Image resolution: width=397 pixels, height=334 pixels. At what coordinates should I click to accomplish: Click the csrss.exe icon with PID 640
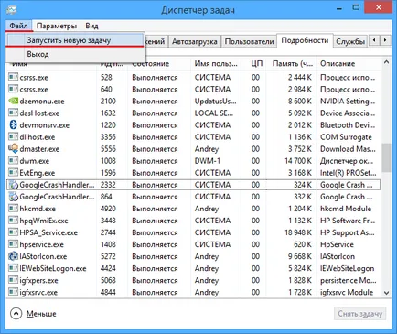click(13, 89)
